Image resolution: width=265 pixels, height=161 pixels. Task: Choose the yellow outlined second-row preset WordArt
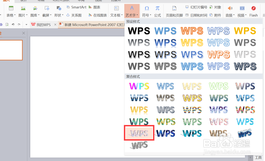[x=192, y=43]
